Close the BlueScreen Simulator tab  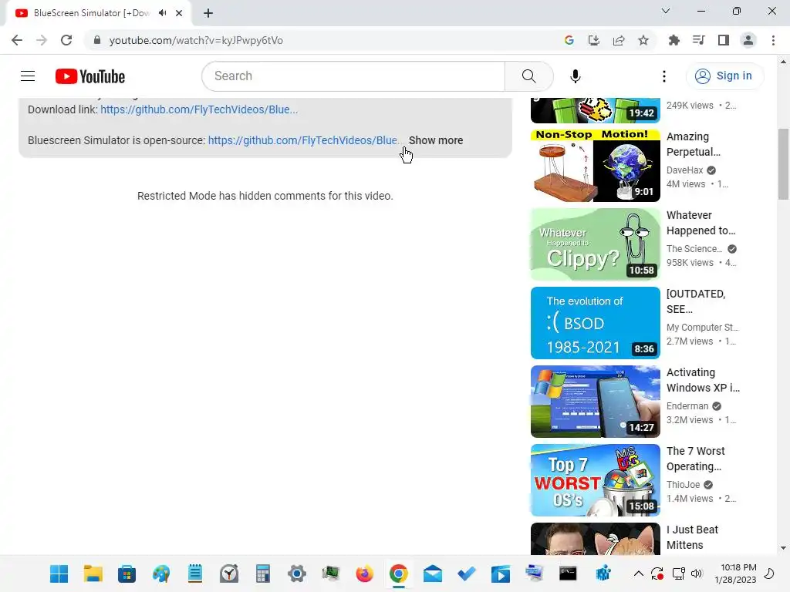pos(179,13)
